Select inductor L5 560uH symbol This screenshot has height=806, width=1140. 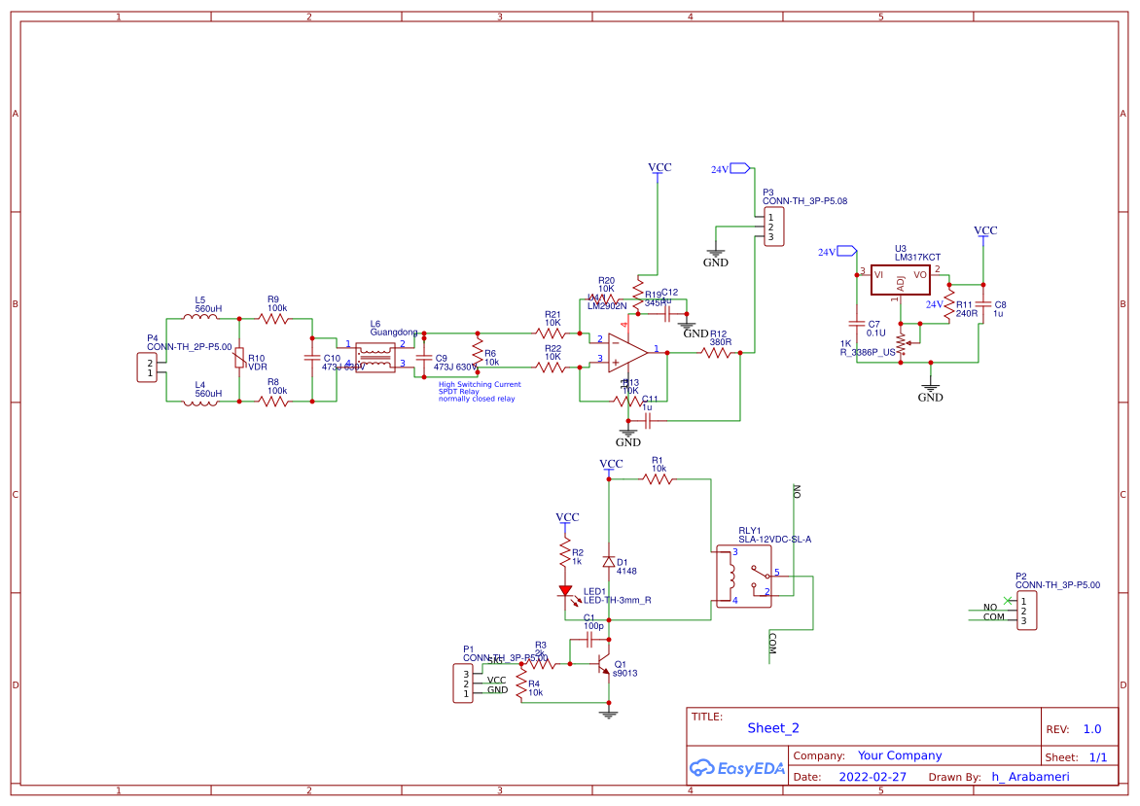[x=201, y=316]
